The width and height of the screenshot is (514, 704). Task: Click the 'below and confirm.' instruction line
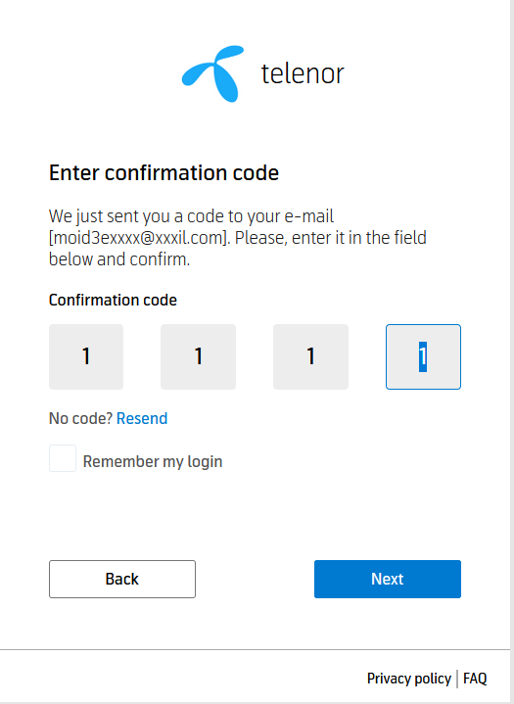[119, 259]
